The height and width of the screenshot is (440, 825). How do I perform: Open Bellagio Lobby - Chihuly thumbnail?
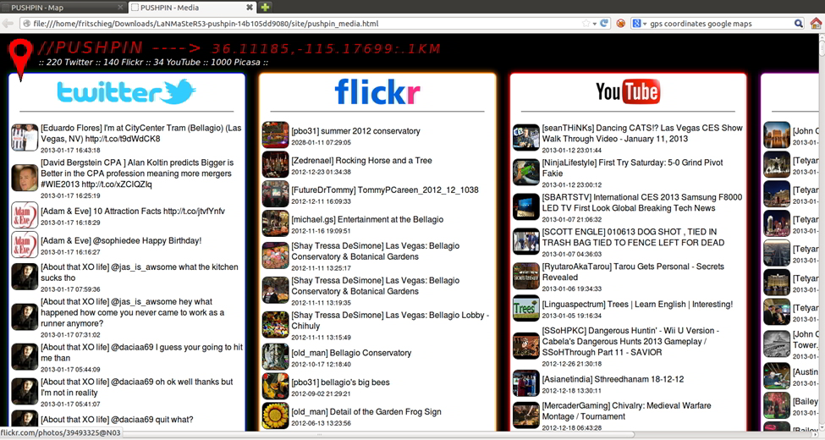[x=276, y=324]
